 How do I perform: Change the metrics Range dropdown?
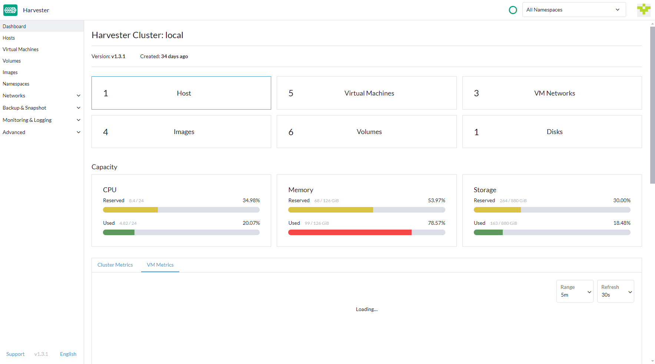coord(575,291)
